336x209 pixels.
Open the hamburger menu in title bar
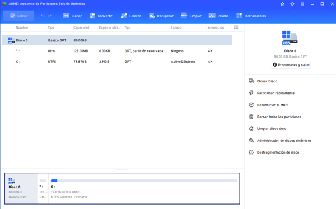(302, 4)
